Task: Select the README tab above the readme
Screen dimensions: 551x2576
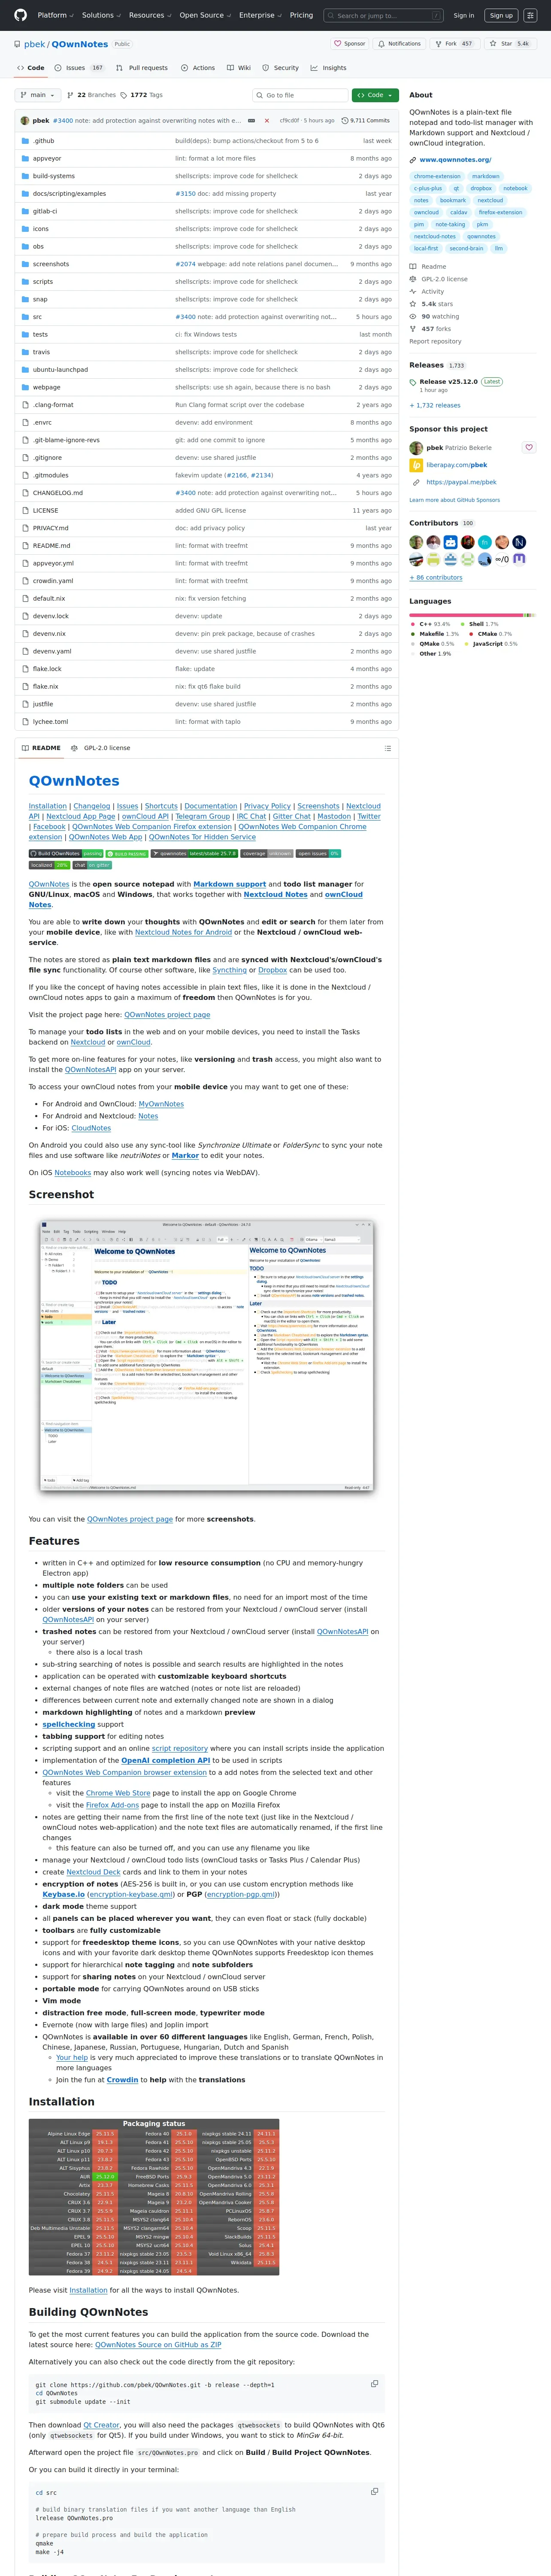Action: 41,748
